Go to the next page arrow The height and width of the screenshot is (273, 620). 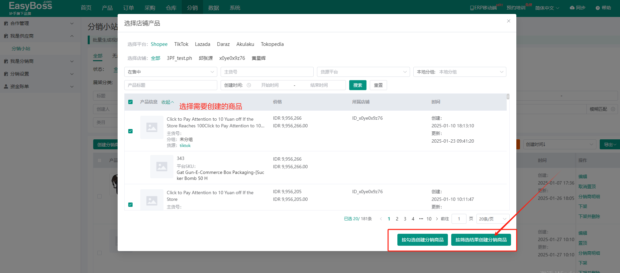click(437, 219)
